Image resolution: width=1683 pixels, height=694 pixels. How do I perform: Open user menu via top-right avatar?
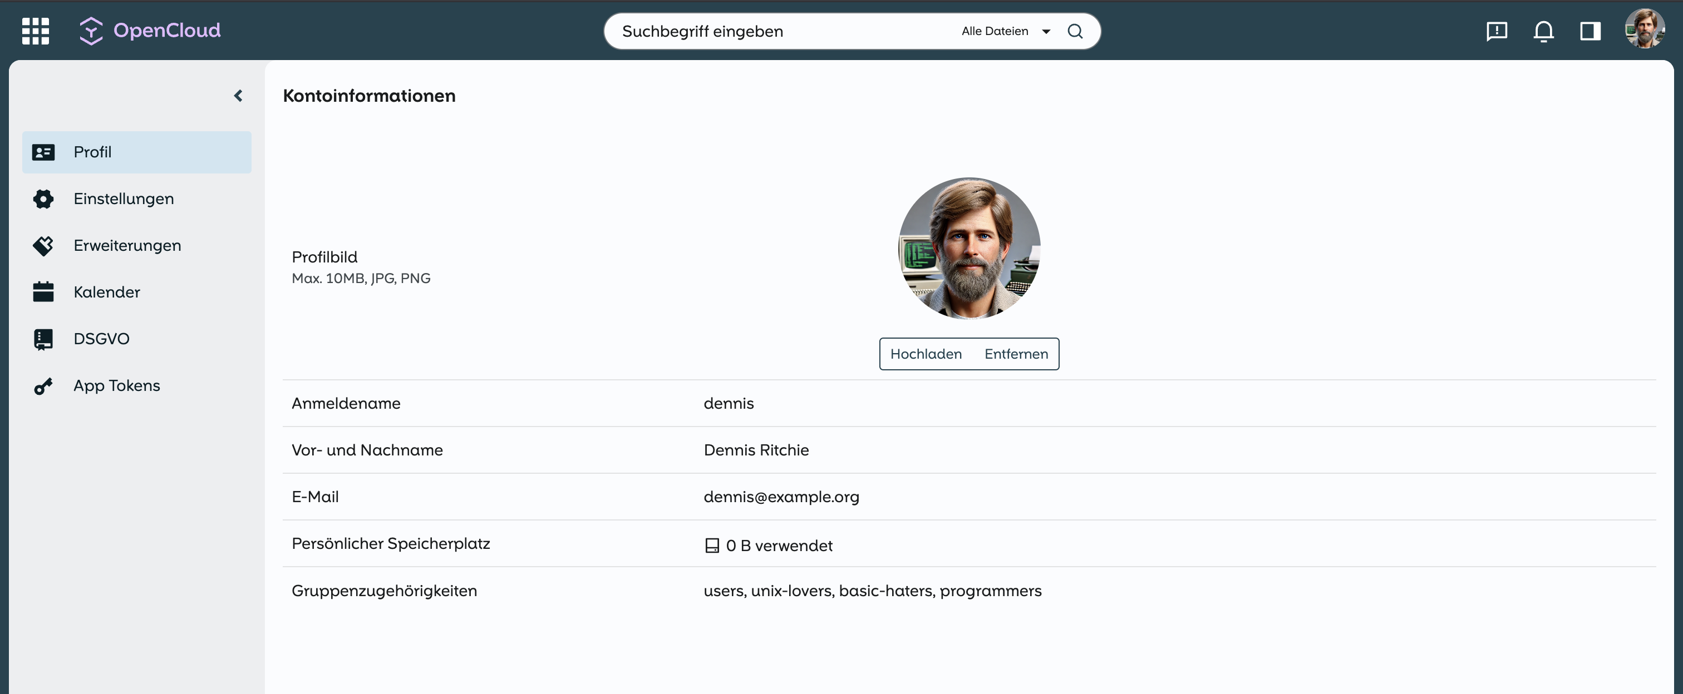point(1644,29)
